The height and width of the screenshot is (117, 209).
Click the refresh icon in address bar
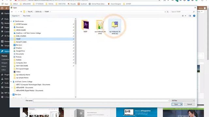168,12
